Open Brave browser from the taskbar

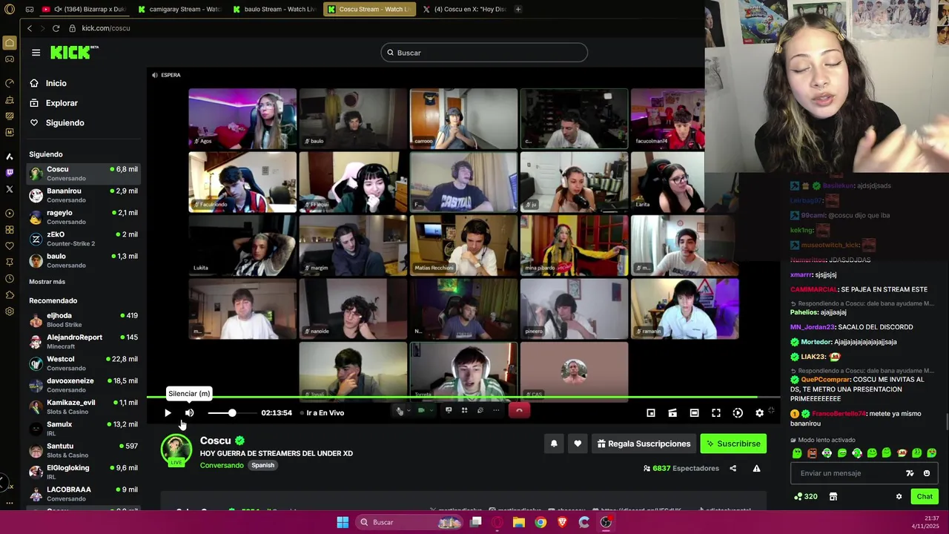click(562, 522)
